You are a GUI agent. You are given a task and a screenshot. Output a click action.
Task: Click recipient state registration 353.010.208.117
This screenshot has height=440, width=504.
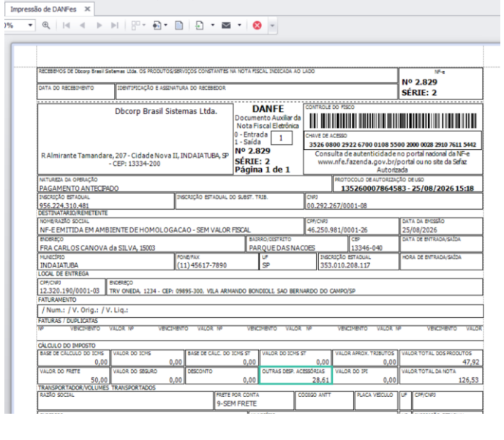[345, 265]
